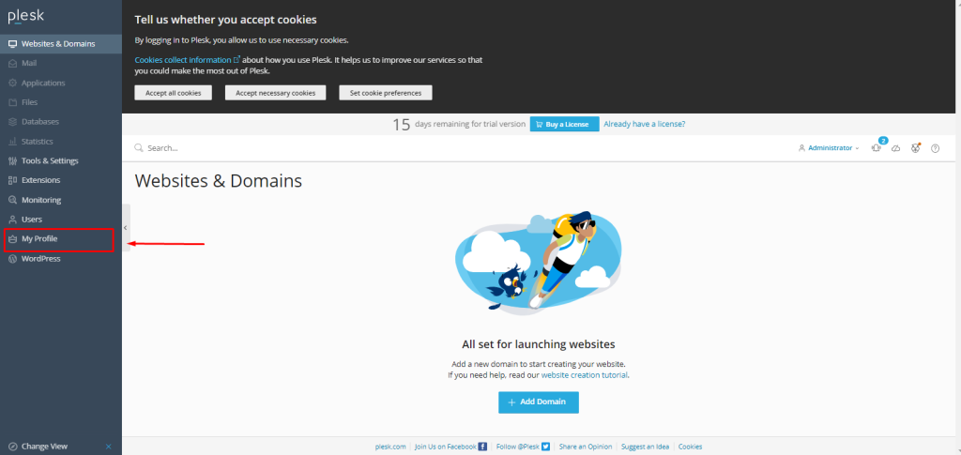The image size is (961, 455).
Task: Click Share an Opinion in the footer
Action: coord(586,447)
